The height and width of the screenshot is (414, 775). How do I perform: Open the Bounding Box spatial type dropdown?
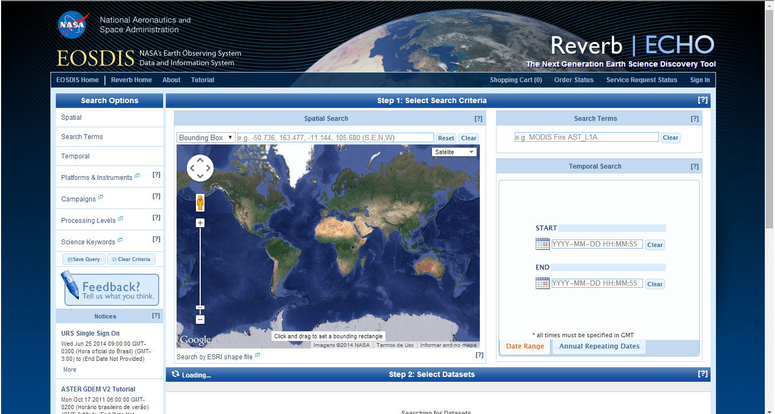tap(206, 137)
